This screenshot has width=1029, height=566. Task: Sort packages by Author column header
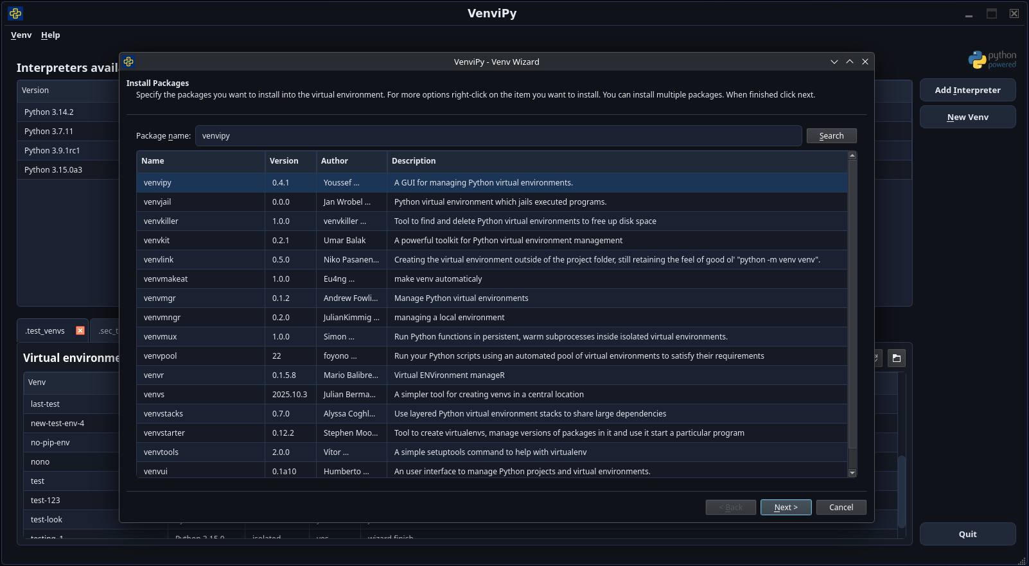[351, 161]
